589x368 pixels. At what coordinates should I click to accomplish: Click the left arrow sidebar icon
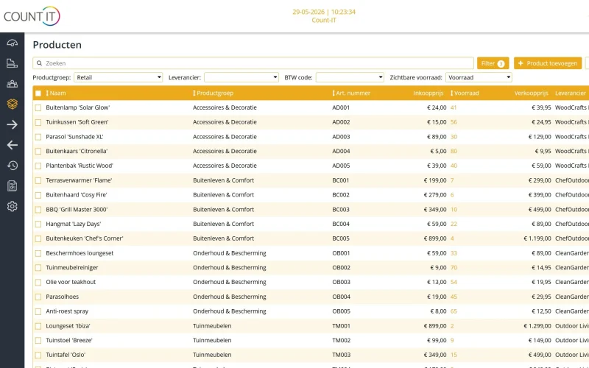pos(12,145)
